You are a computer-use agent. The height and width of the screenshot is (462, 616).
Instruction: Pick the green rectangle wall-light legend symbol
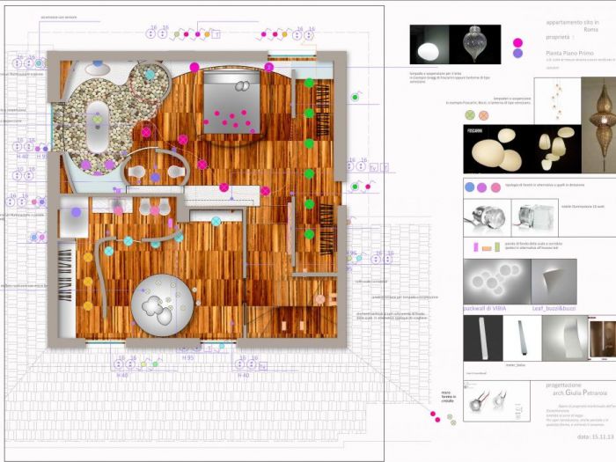pyautogui.click(x=497, y=247)
